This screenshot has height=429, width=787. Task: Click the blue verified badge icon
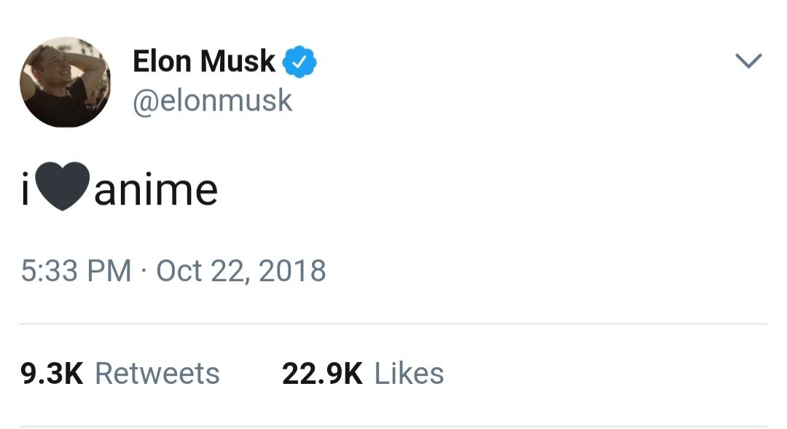coord(299,62)
